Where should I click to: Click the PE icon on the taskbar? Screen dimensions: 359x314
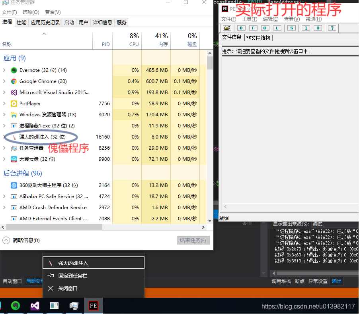(x=94, y=306)
